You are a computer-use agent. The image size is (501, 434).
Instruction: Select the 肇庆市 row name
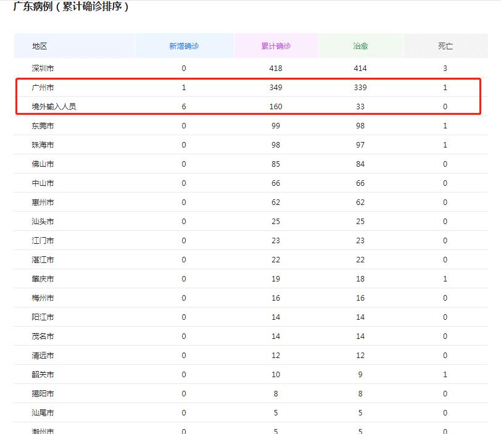point(43,279)
